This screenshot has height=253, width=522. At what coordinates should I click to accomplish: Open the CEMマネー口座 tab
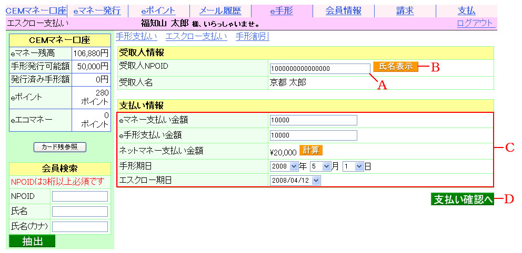point(36,10)
